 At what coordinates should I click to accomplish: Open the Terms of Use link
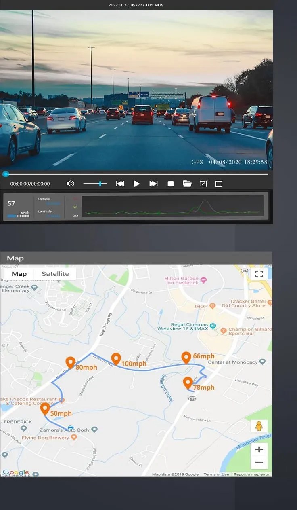[216, 474]
